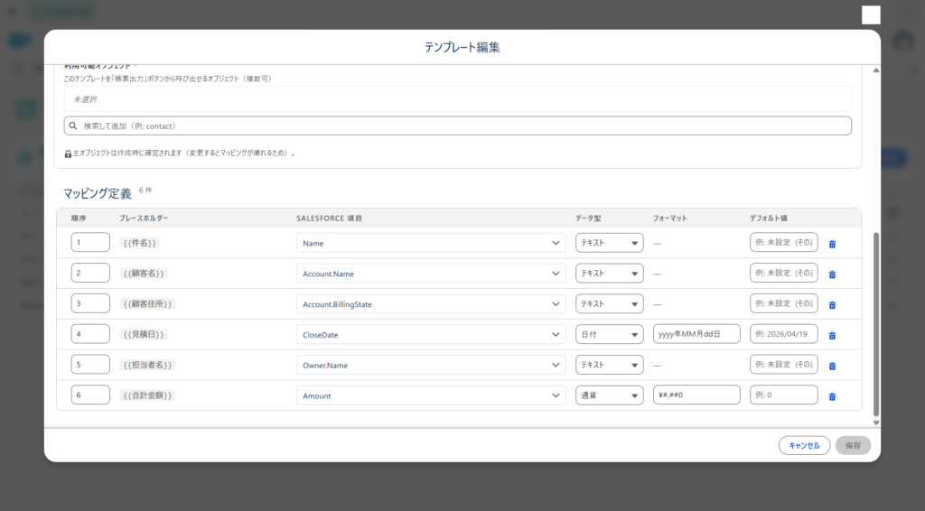
Task: Delete the {{合計金額}} mapping row
Action: (832, 397)
